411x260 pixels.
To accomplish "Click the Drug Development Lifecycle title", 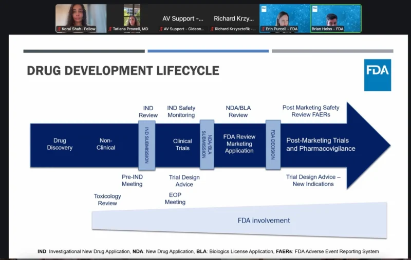I will point(123,71).
